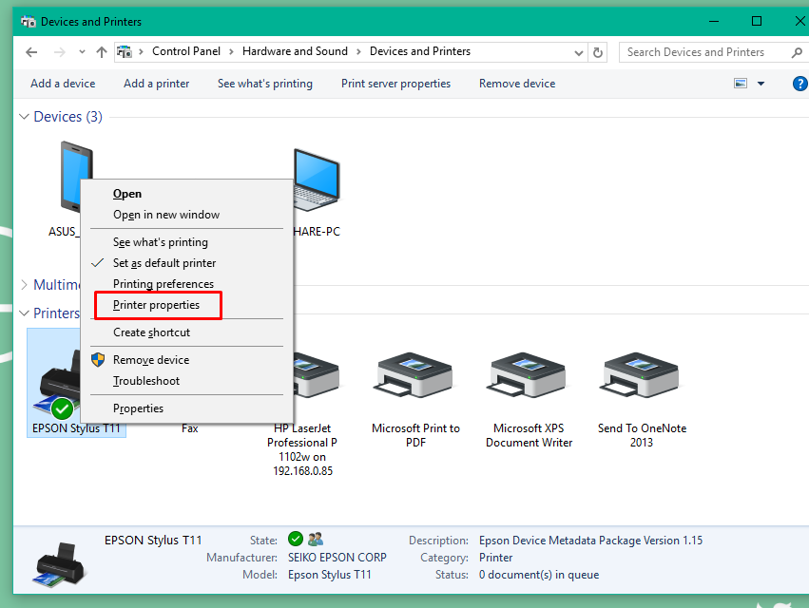Click the search magnifier icon
The image size is (809, 608).
[x=798, y=52]
